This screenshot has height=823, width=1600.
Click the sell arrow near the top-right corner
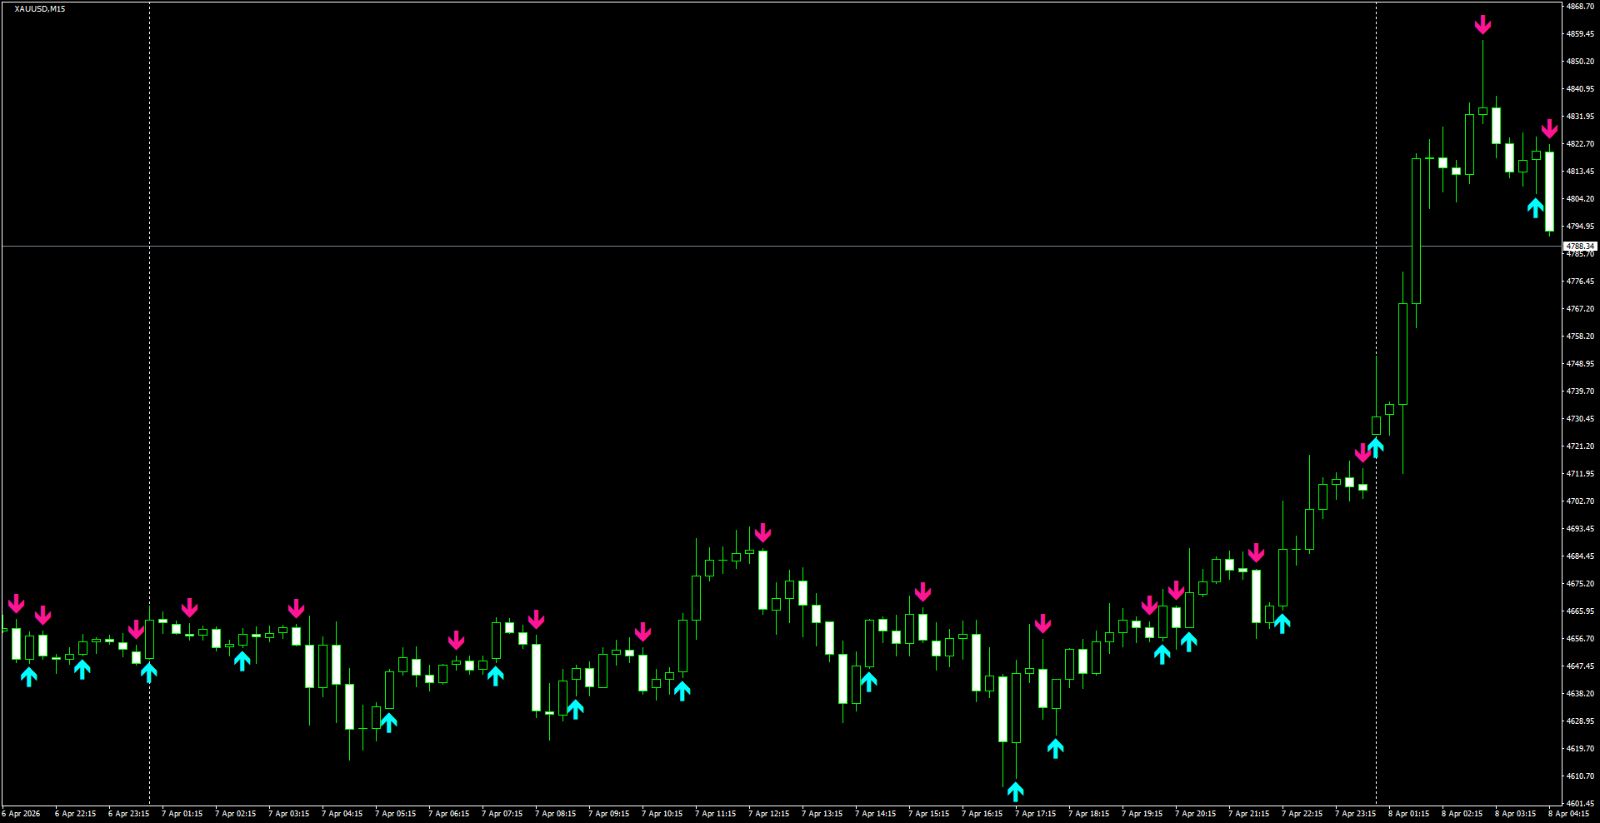click(x=1551, y=130)
